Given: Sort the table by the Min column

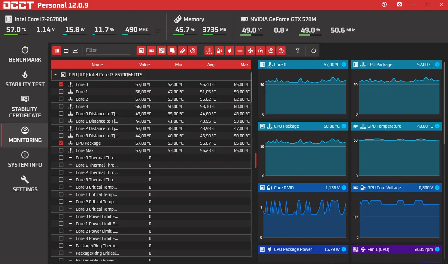Looking at the screenshot, I should (179, 65).
